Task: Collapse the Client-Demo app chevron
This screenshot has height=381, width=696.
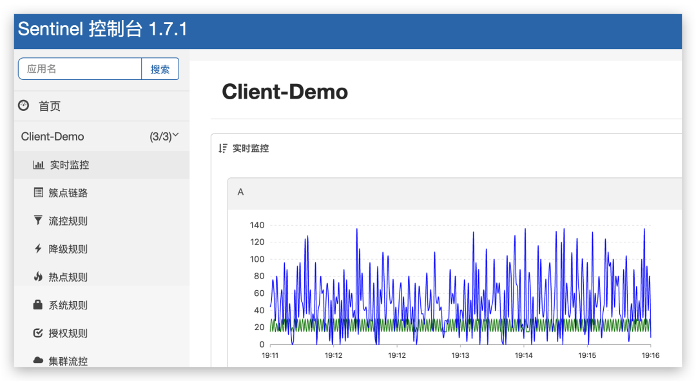Action: point(176,135)
